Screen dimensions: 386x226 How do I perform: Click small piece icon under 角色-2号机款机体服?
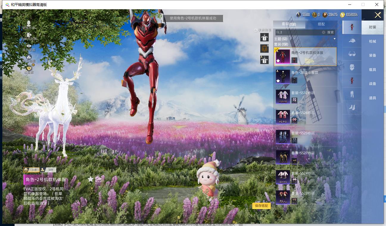[x=294, y=60]
